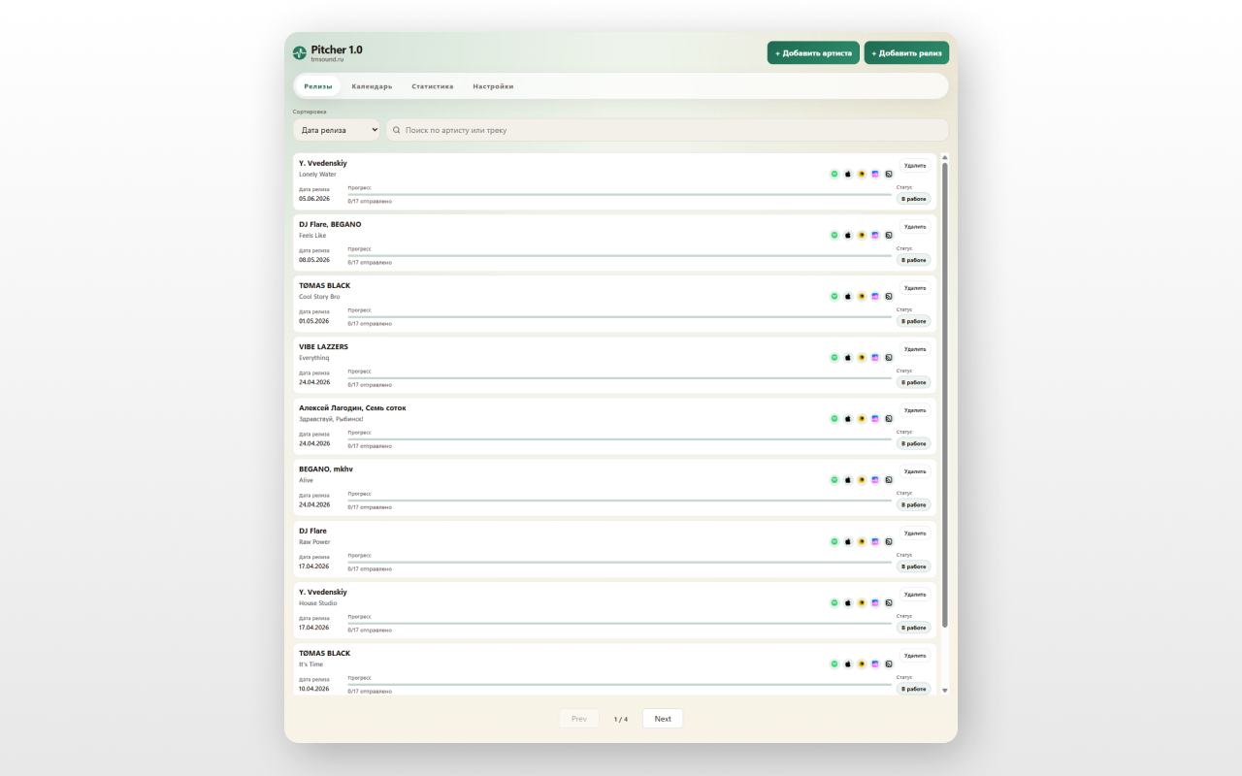Delete the Lonely Water release

[x=915, y=166]
